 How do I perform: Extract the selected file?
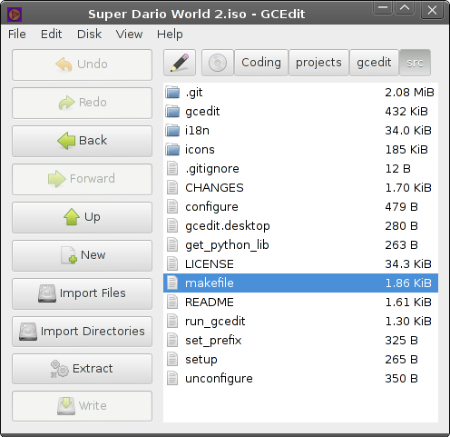(x=82, y=369)
